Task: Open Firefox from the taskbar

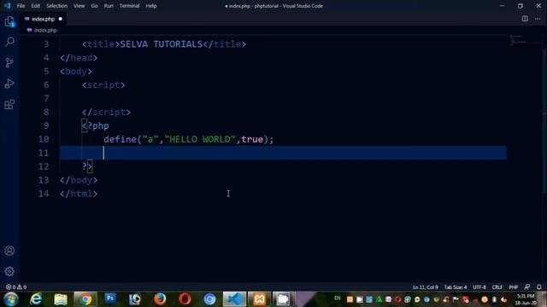Action: (160, 299)
